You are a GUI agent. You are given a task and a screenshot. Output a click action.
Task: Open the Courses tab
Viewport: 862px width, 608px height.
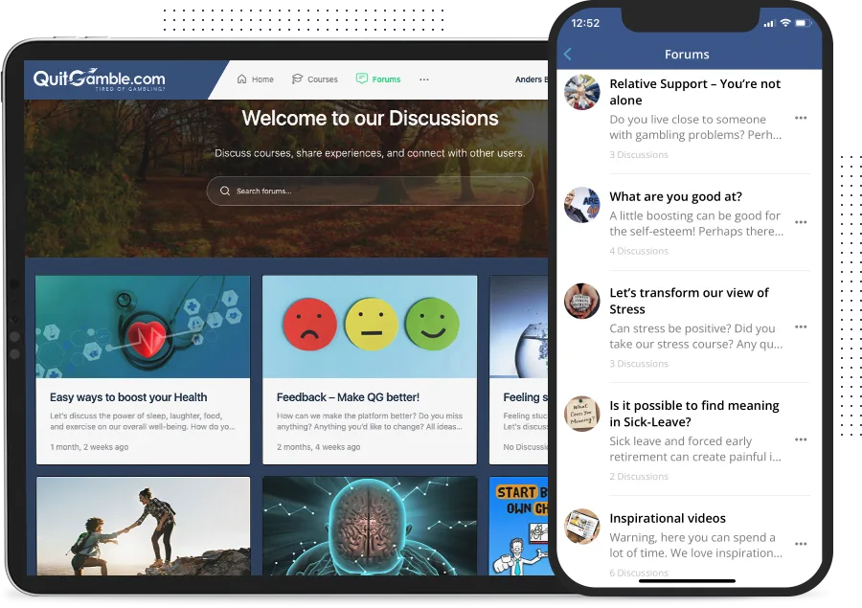pyautogui.click(x=315, y=79)
